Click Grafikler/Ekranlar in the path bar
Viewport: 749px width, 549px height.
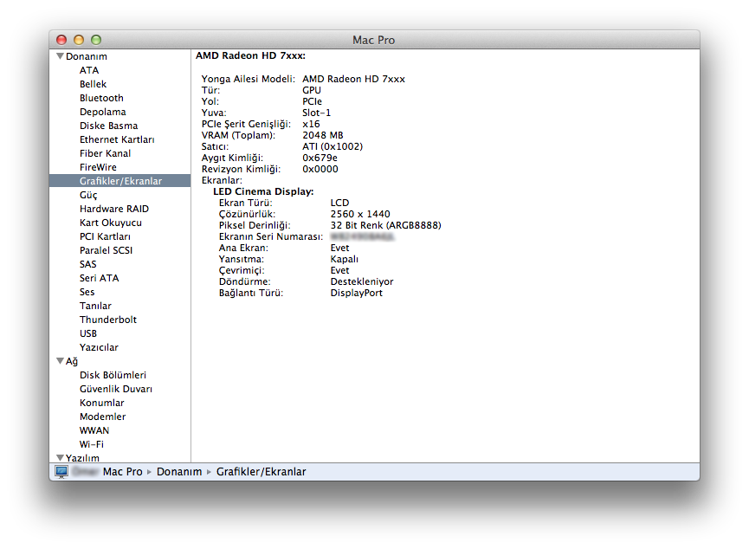[261, 472]
